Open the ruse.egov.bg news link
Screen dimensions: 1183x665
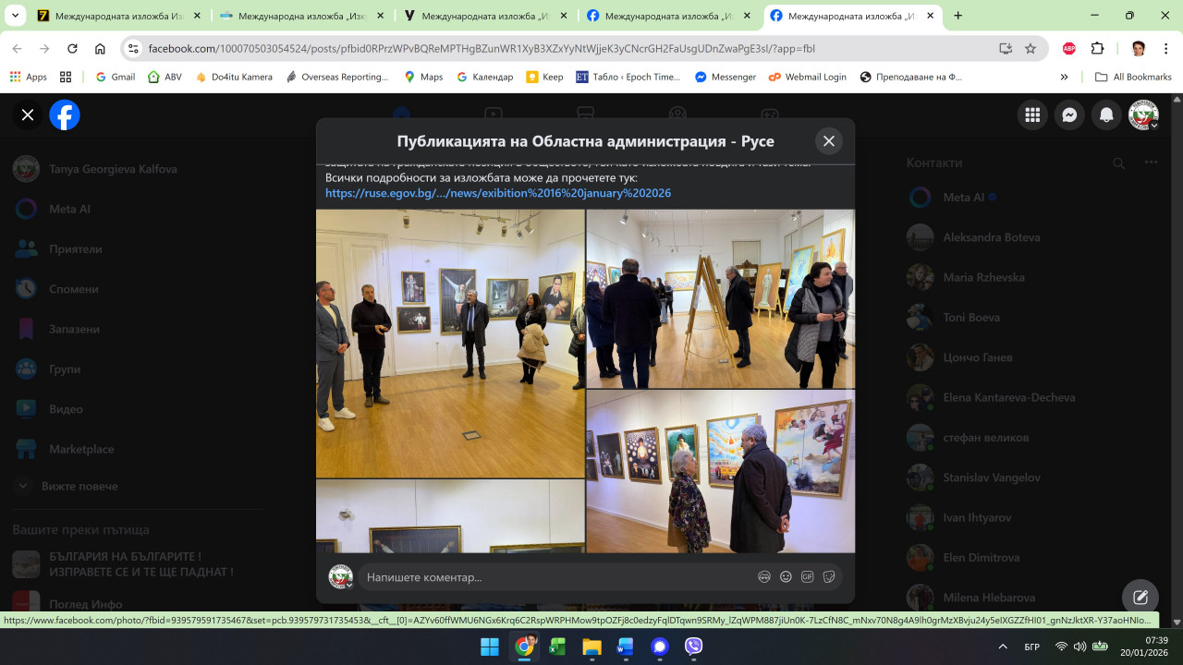coord(497,193)
